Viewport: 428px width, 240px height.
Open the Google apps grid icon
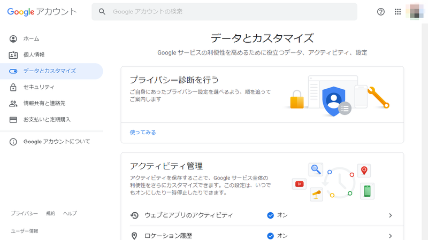coord(398,12)
